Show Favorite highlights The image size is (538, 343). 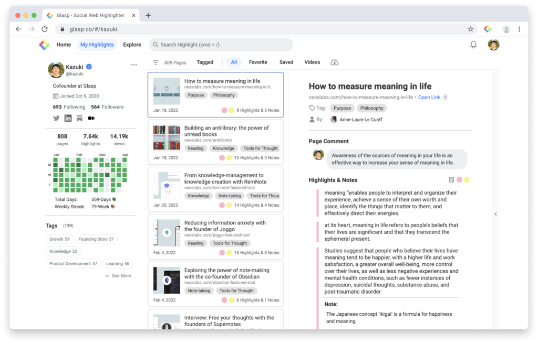coord(258,62)
